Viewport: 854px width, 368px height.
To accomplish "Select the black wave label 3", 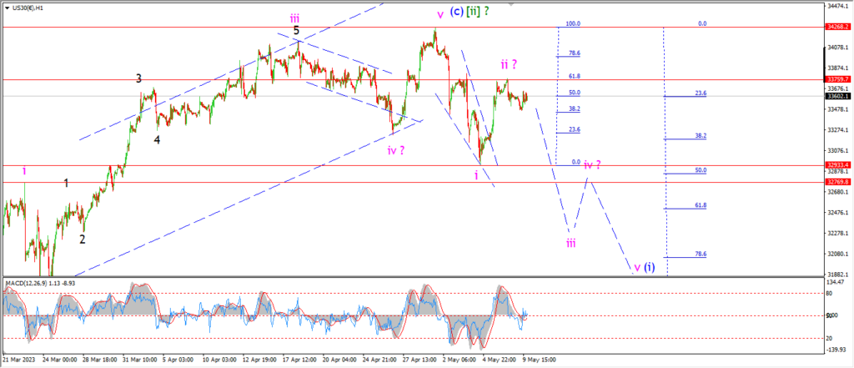I will 139,78.
